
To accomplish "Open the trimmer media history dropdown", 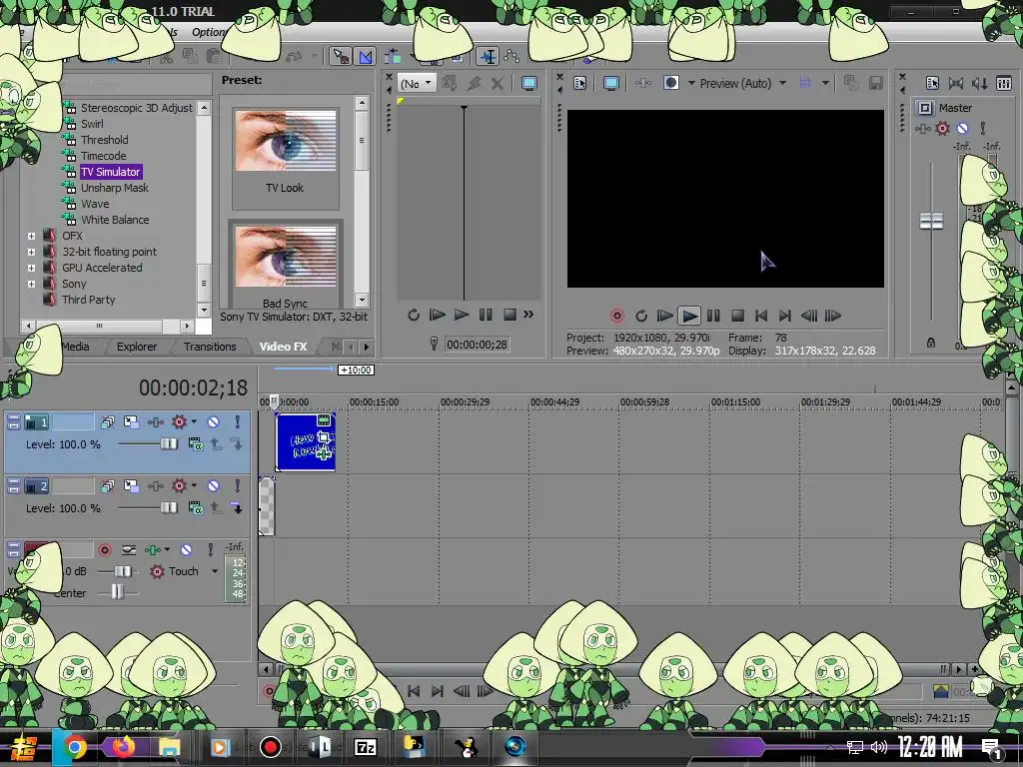I will click(428, 83).
